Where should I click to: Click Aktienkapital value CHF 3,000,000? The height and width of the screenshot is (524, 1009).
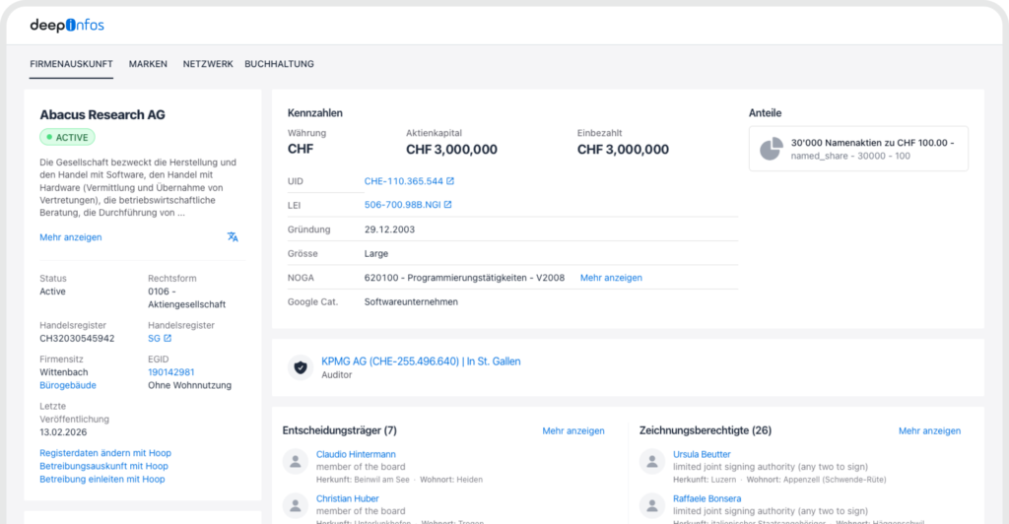point(451,149)
